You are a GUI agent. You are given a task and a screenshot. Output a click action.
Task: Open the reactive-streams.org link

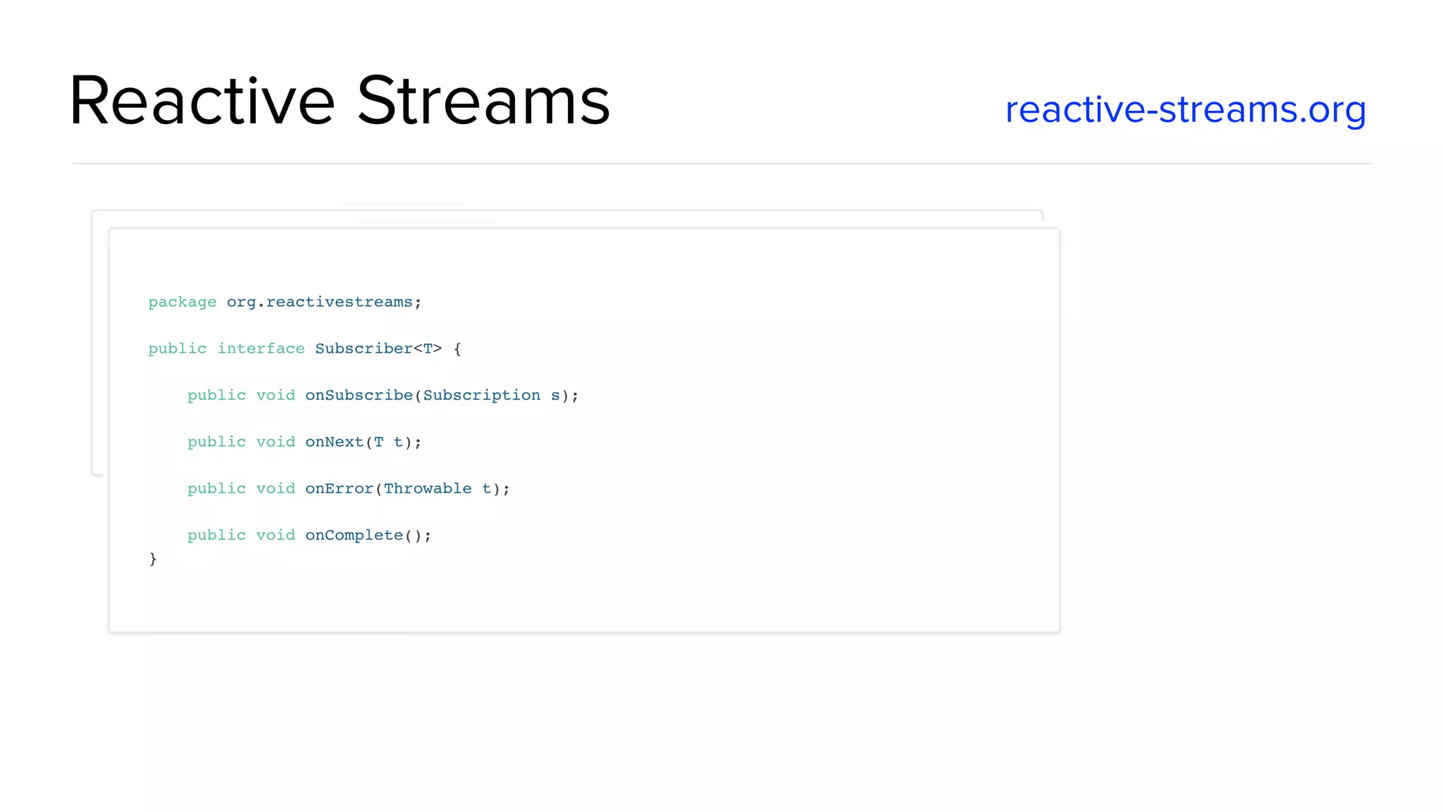1186,111
